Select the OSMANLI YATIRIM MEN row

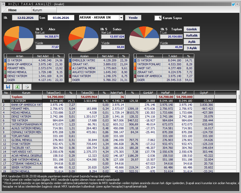(x=119, y=132)
